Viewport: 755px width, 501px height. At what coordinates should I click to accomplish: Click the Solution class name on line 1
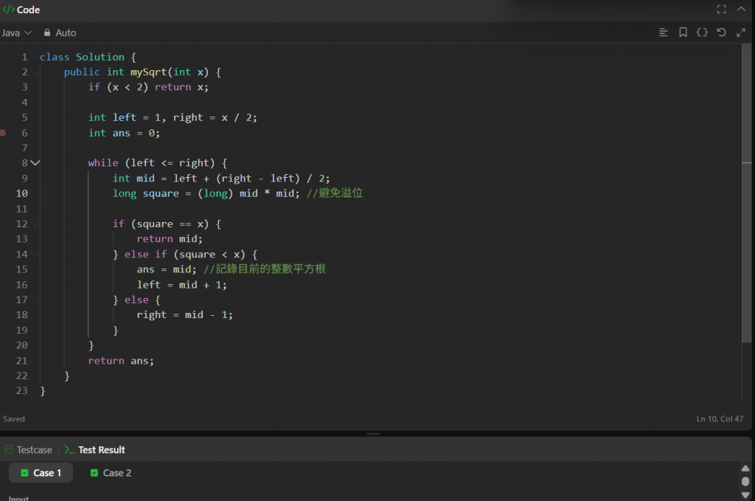[100, 57]
